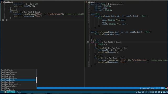Switch to the right structs.rs buffer title
Viewport: 168px width, 94px height.
click(93, 2)
